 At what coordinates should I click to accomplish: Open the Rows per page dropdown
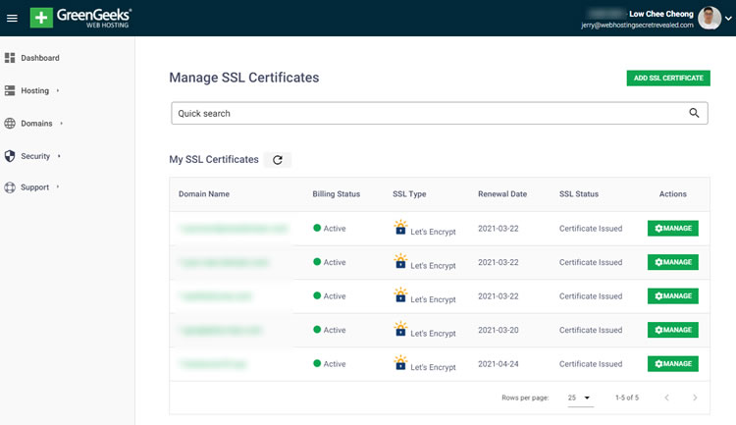(x=580, y=398)
